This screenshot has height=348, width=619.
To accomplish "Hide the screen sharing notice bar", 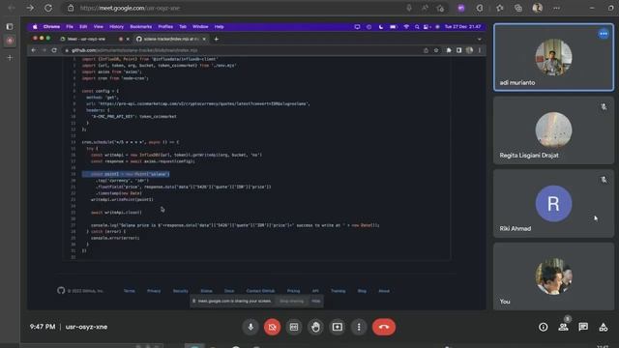I will 316,301.
